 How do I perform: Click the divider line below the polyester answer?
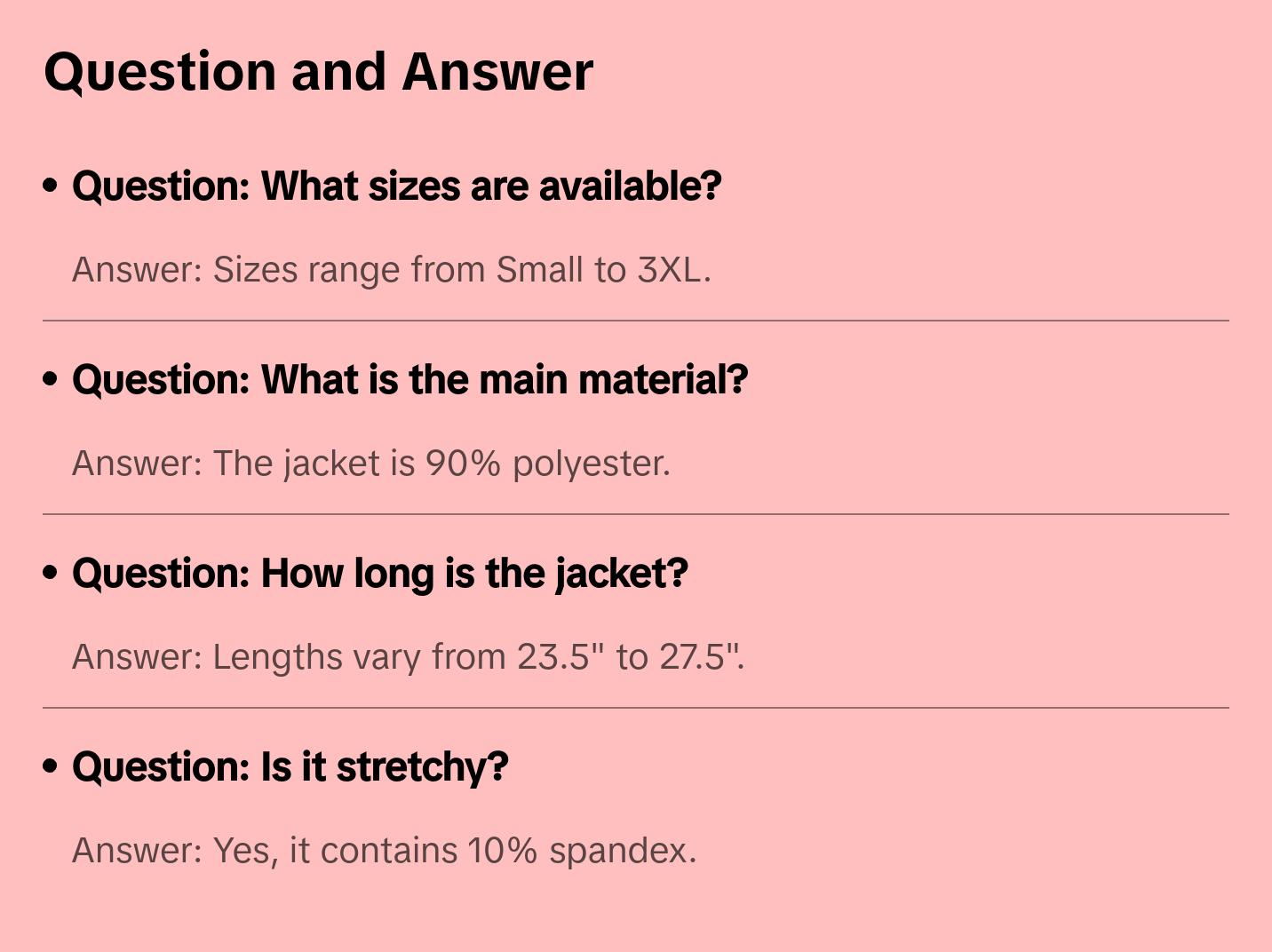[636, 514]
